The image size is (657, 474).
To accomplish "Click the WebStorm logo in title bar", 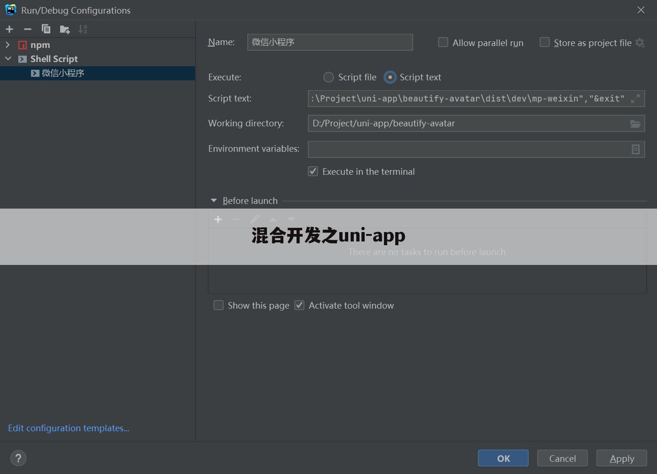I will click(10, 10).
